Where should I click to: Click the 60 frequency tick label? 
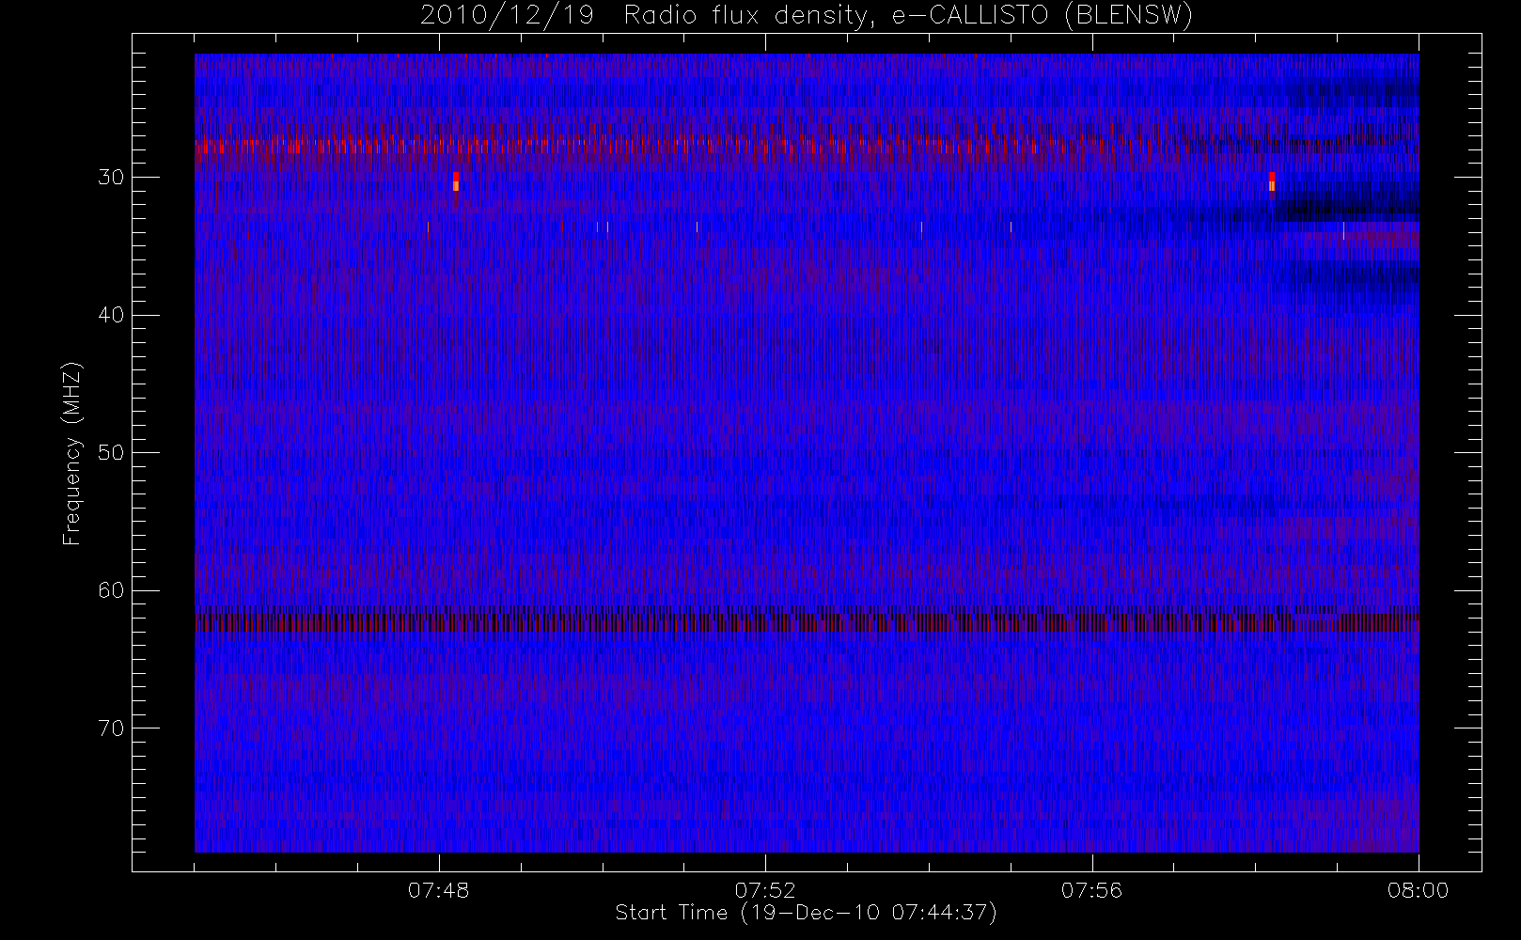coord(111,590)
